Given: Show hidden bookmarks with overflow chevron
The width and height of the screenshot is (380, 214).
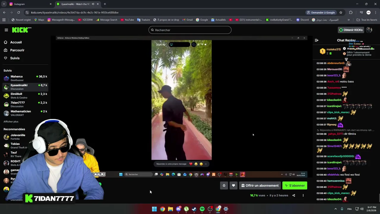Looking at the screenshot, I should (x=349, y=20).
